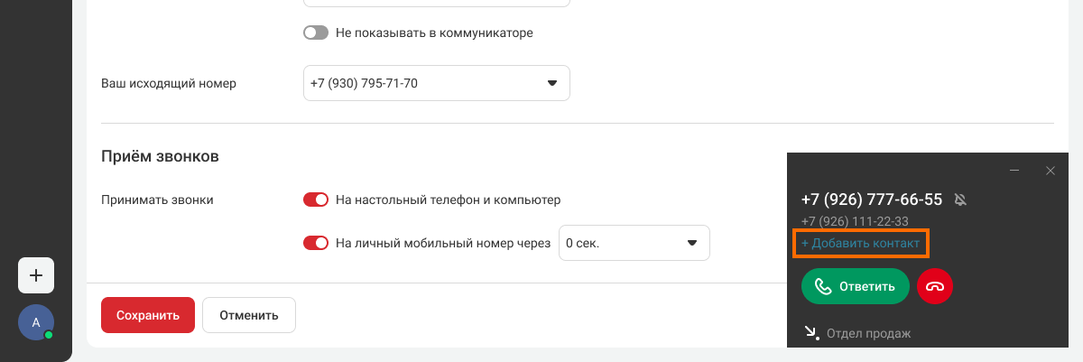1083x362 pixels.
Task: Turn off "На личный мобильный номер через" toggle
Action: [x=316, y=243]
